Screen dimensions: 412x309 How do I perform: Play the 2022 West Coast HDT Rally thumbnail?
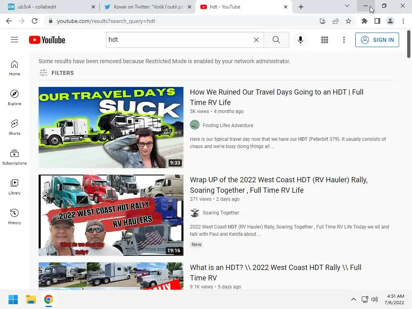coord(111,215)
